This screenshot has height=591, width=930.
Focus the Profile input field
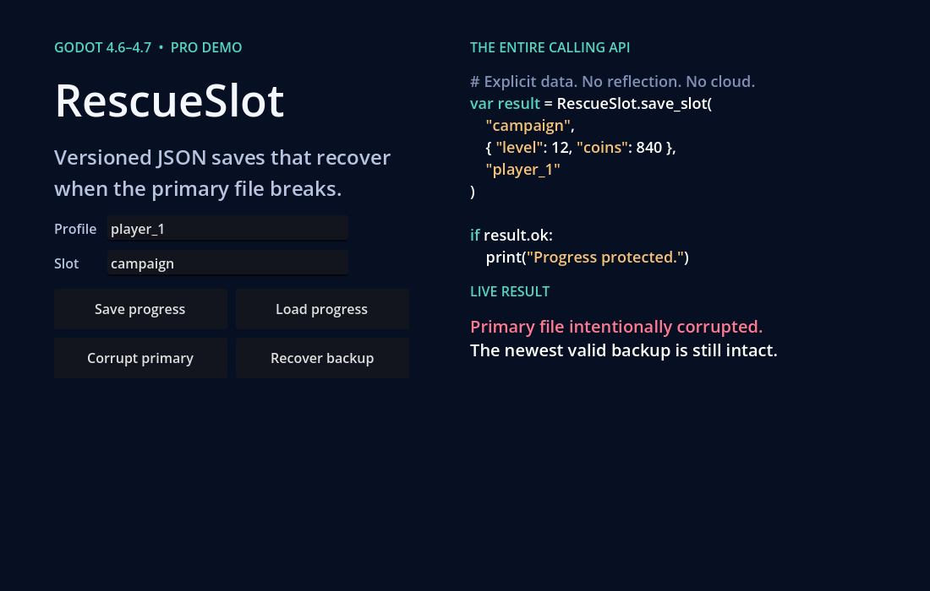(227, 229)
